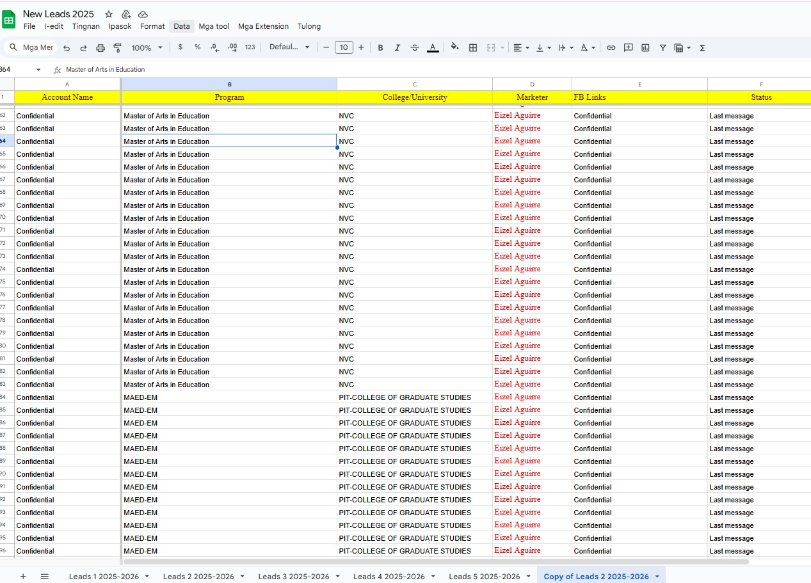
Task: Open the Tingnan menu
Action: [x=86, y=26]
